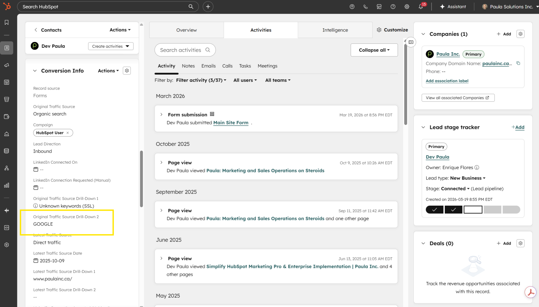Open the upgrade arrow icon in the top bar

352,7
